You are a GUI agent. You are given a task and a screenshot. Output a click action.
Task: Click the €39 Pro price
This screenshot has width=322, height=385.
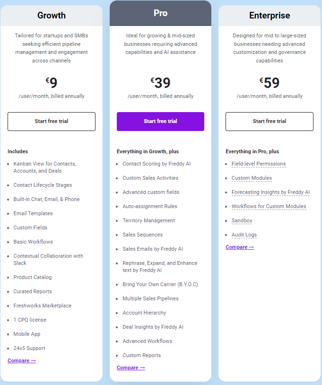[x=161, y=83]
